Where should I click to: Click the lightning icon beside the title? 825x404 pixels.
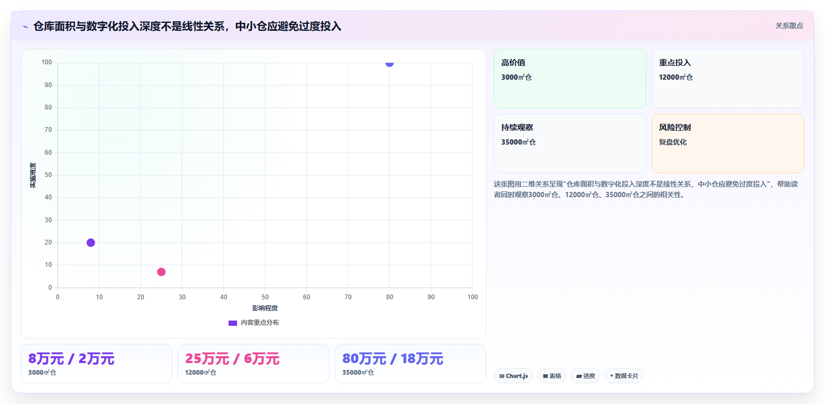coord(25,27)
